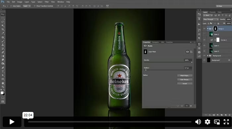Open the Info panel icon in dock
The image size is (232, 129).
199,52
